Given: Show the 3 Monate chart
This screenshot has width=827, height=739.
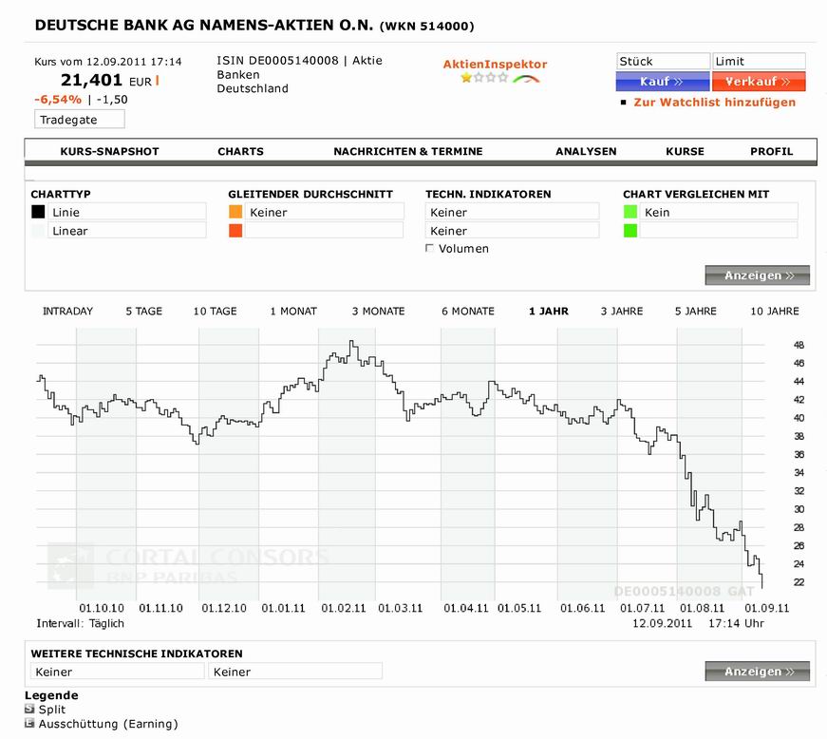Looking at the screenshot, I should click(378, 312).
